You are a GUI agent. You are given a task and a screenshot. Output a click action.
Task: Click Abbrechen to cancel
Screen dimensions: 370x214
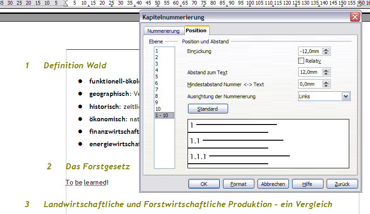tap(273, 184)
